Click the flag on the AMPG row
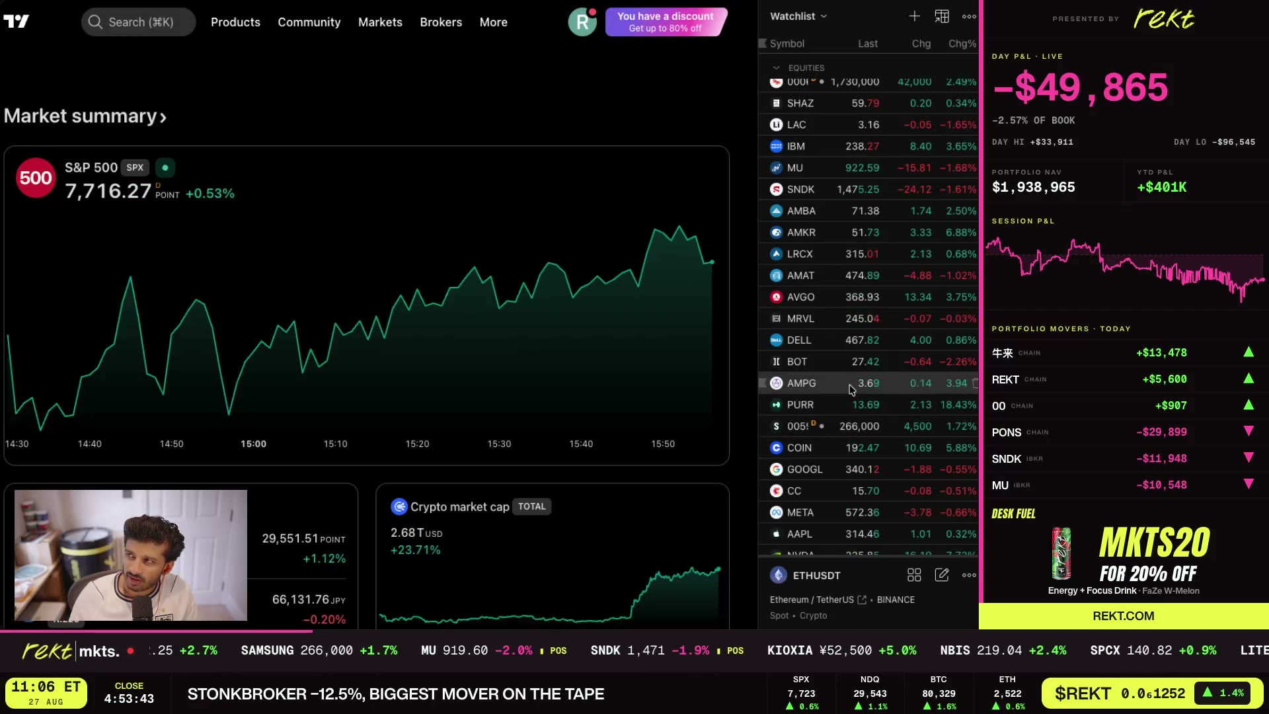Screen dimensions: 1269x714 [x=763, y=383]
